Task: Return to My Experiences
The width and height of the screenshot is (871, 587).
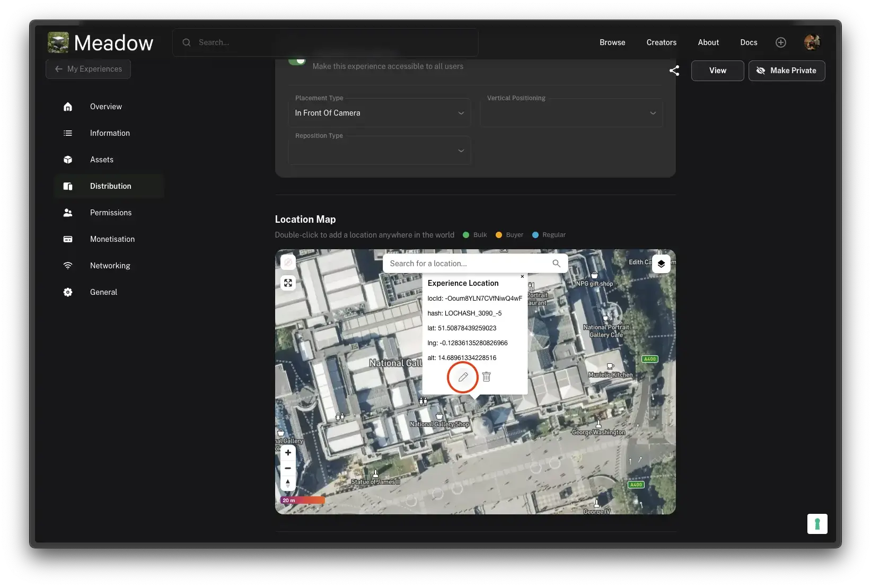Action: [x=89, y=69]
